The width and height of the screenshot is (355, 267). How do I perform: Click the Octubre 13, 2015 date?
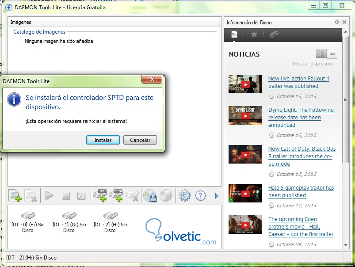296,174
